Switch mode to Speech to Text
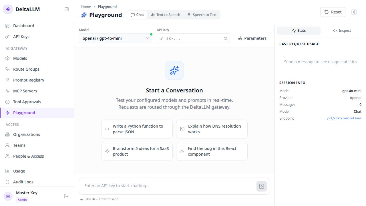 [202, 15]
